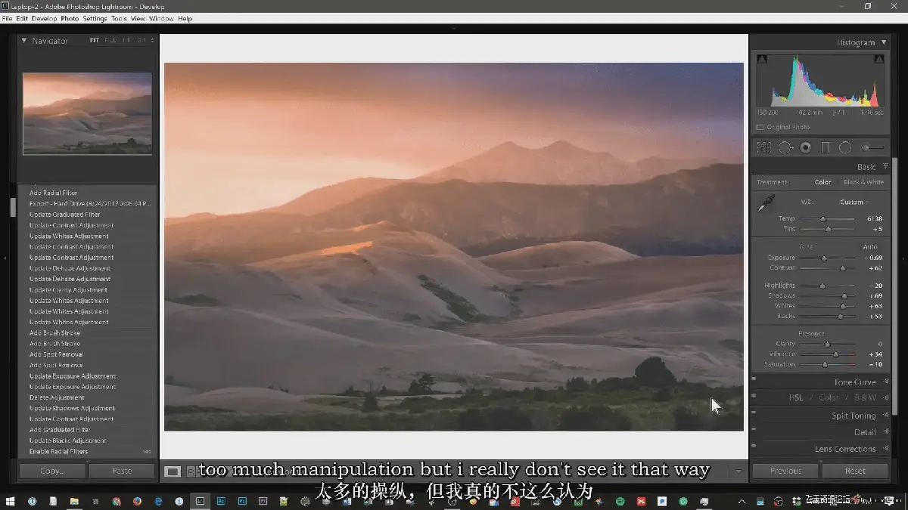Open the Window menu
The image size is (908, 510).
(x=161, y=18)
